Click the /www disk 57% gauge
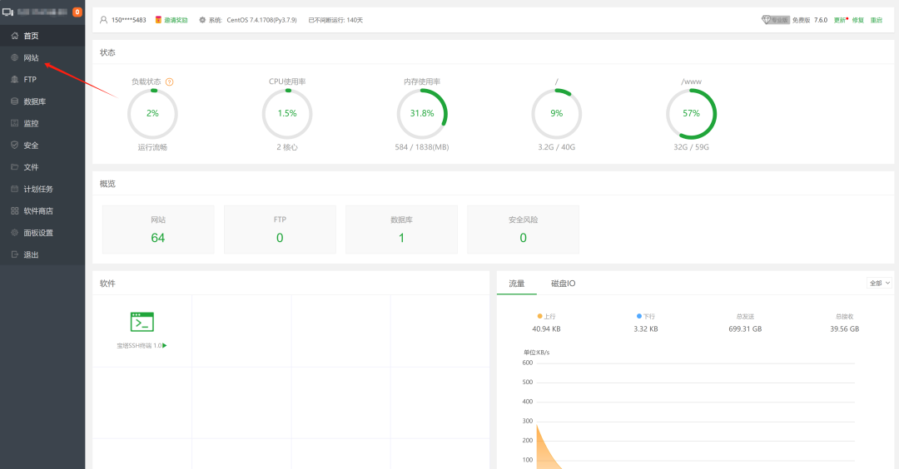899x469 pixels. point(692,114)
